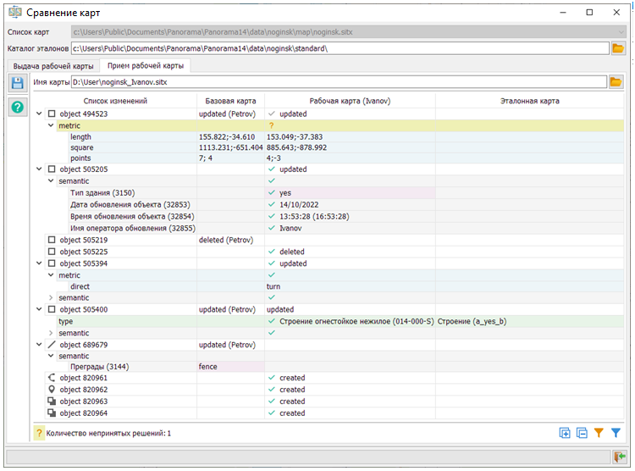Viewport: 635px width, 471px height.
Task: Open help with the green question icon
Action: [17, 108]
